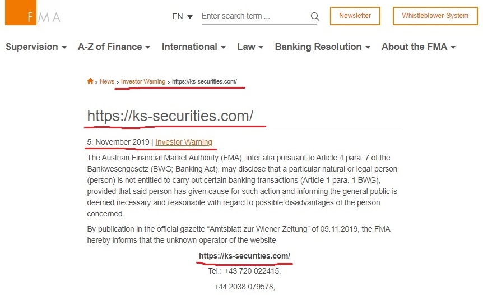The width and height of the screenshot is (483, 295).
Task: Open the Law menu
Action: click(x=250, y=47)
